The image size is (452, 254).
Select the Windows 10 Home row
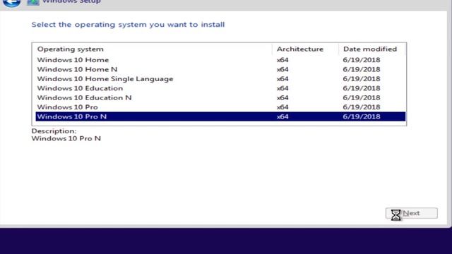coord(220,60)
